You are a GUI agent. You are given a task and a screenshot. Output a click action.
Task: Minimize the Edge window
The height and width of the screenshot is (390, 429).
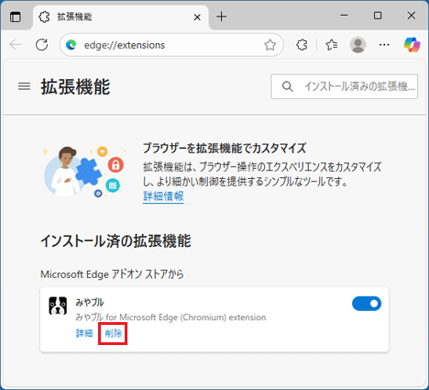[x=344, y=16]
